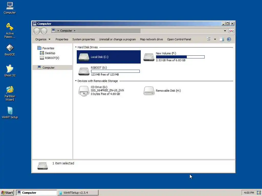Open the view options dropdown arrow
This screenshot has height=196, width=262.
pyautogui.click(x=215, y=39)
